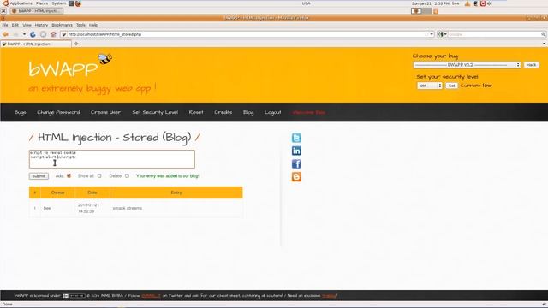This screenshot has height=308, width=548.
Task: Click the red power session icon in tray
Action: (483, 3)
